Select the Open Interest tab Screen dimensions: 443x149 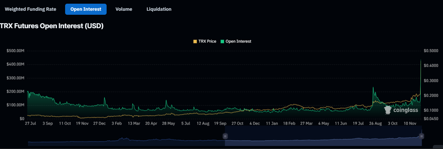(86, 9)
